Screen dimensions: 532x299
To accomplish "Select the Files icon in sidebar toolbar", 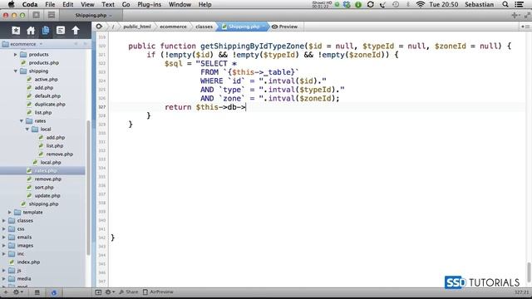I will (46, 31).
